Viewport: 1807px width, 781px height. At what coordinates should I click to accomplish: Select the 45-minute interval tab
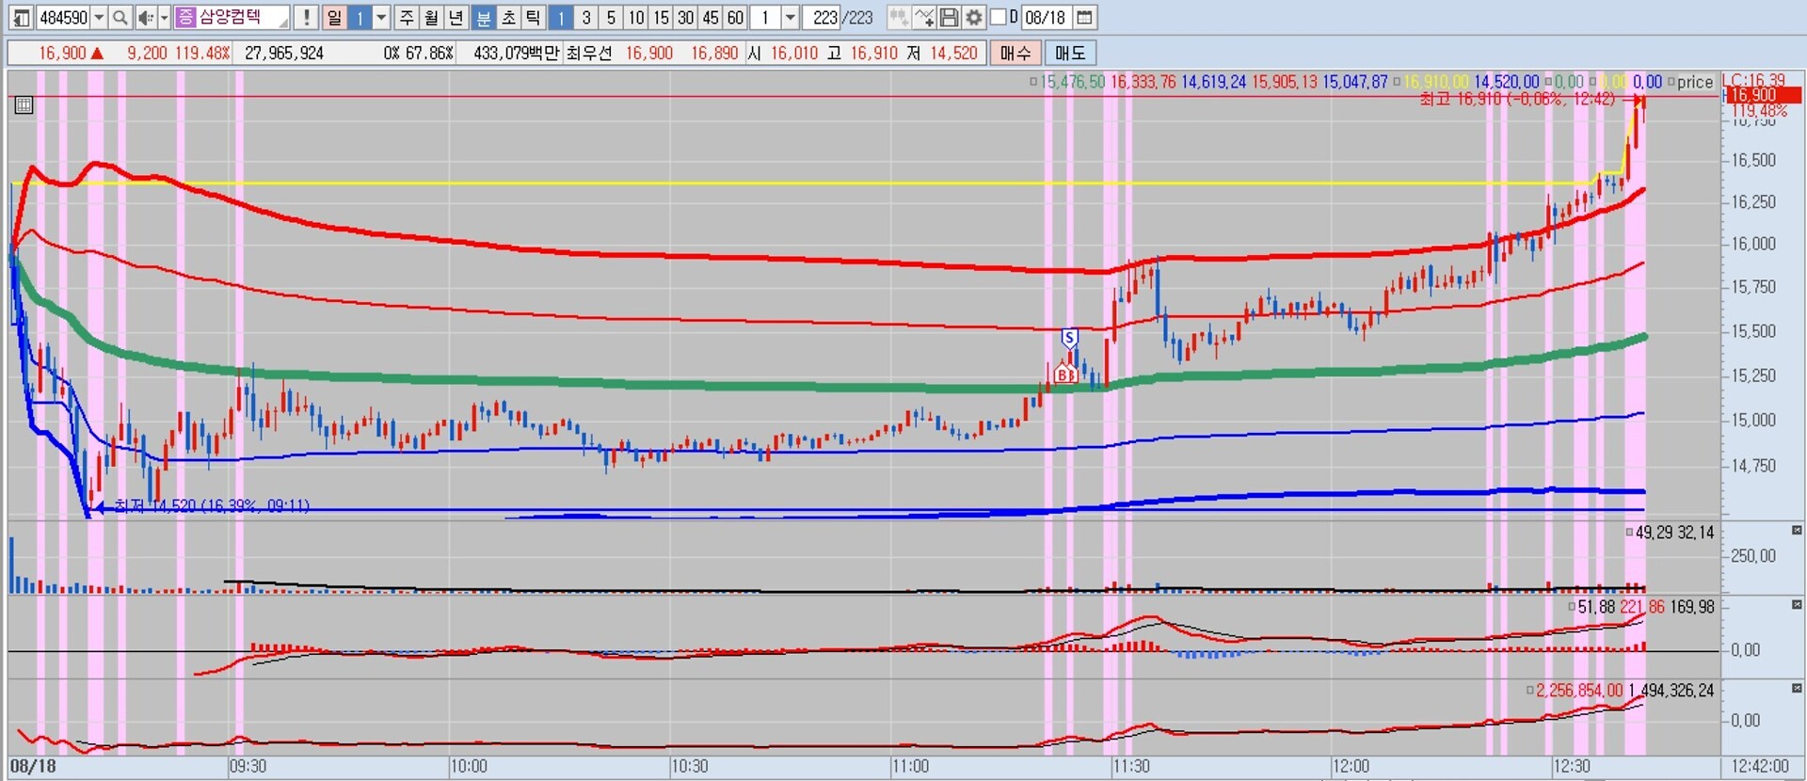pos(711,17)
